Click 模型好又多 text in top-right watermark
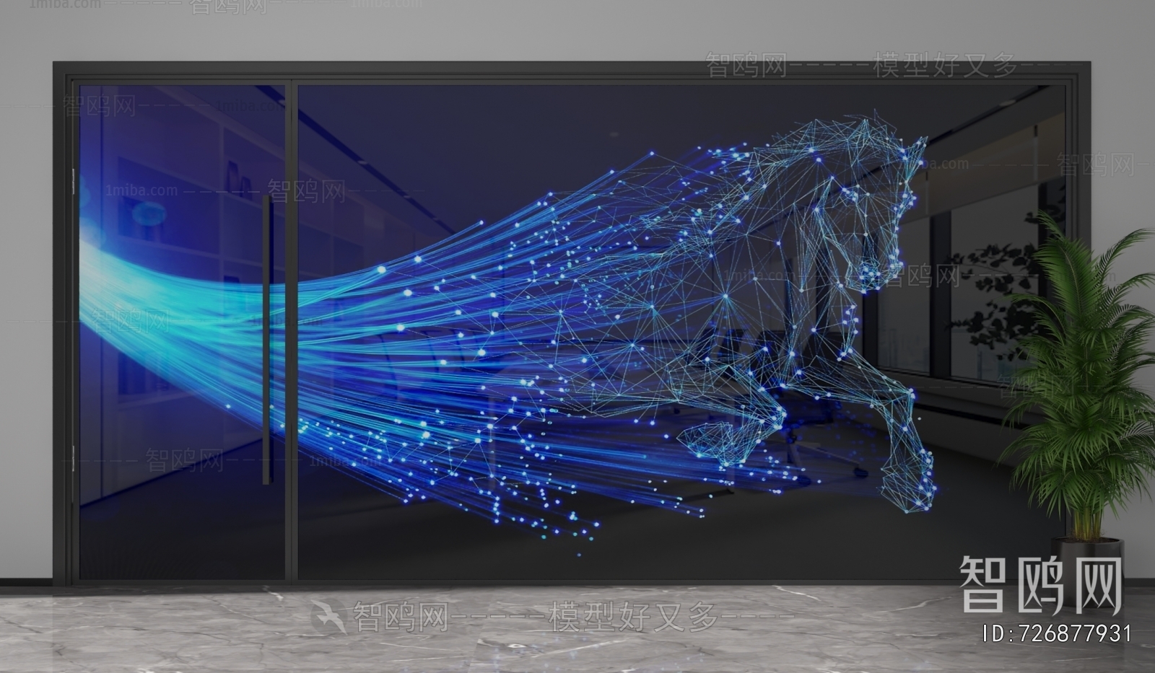1155x673 pixels. pos(944,66)
